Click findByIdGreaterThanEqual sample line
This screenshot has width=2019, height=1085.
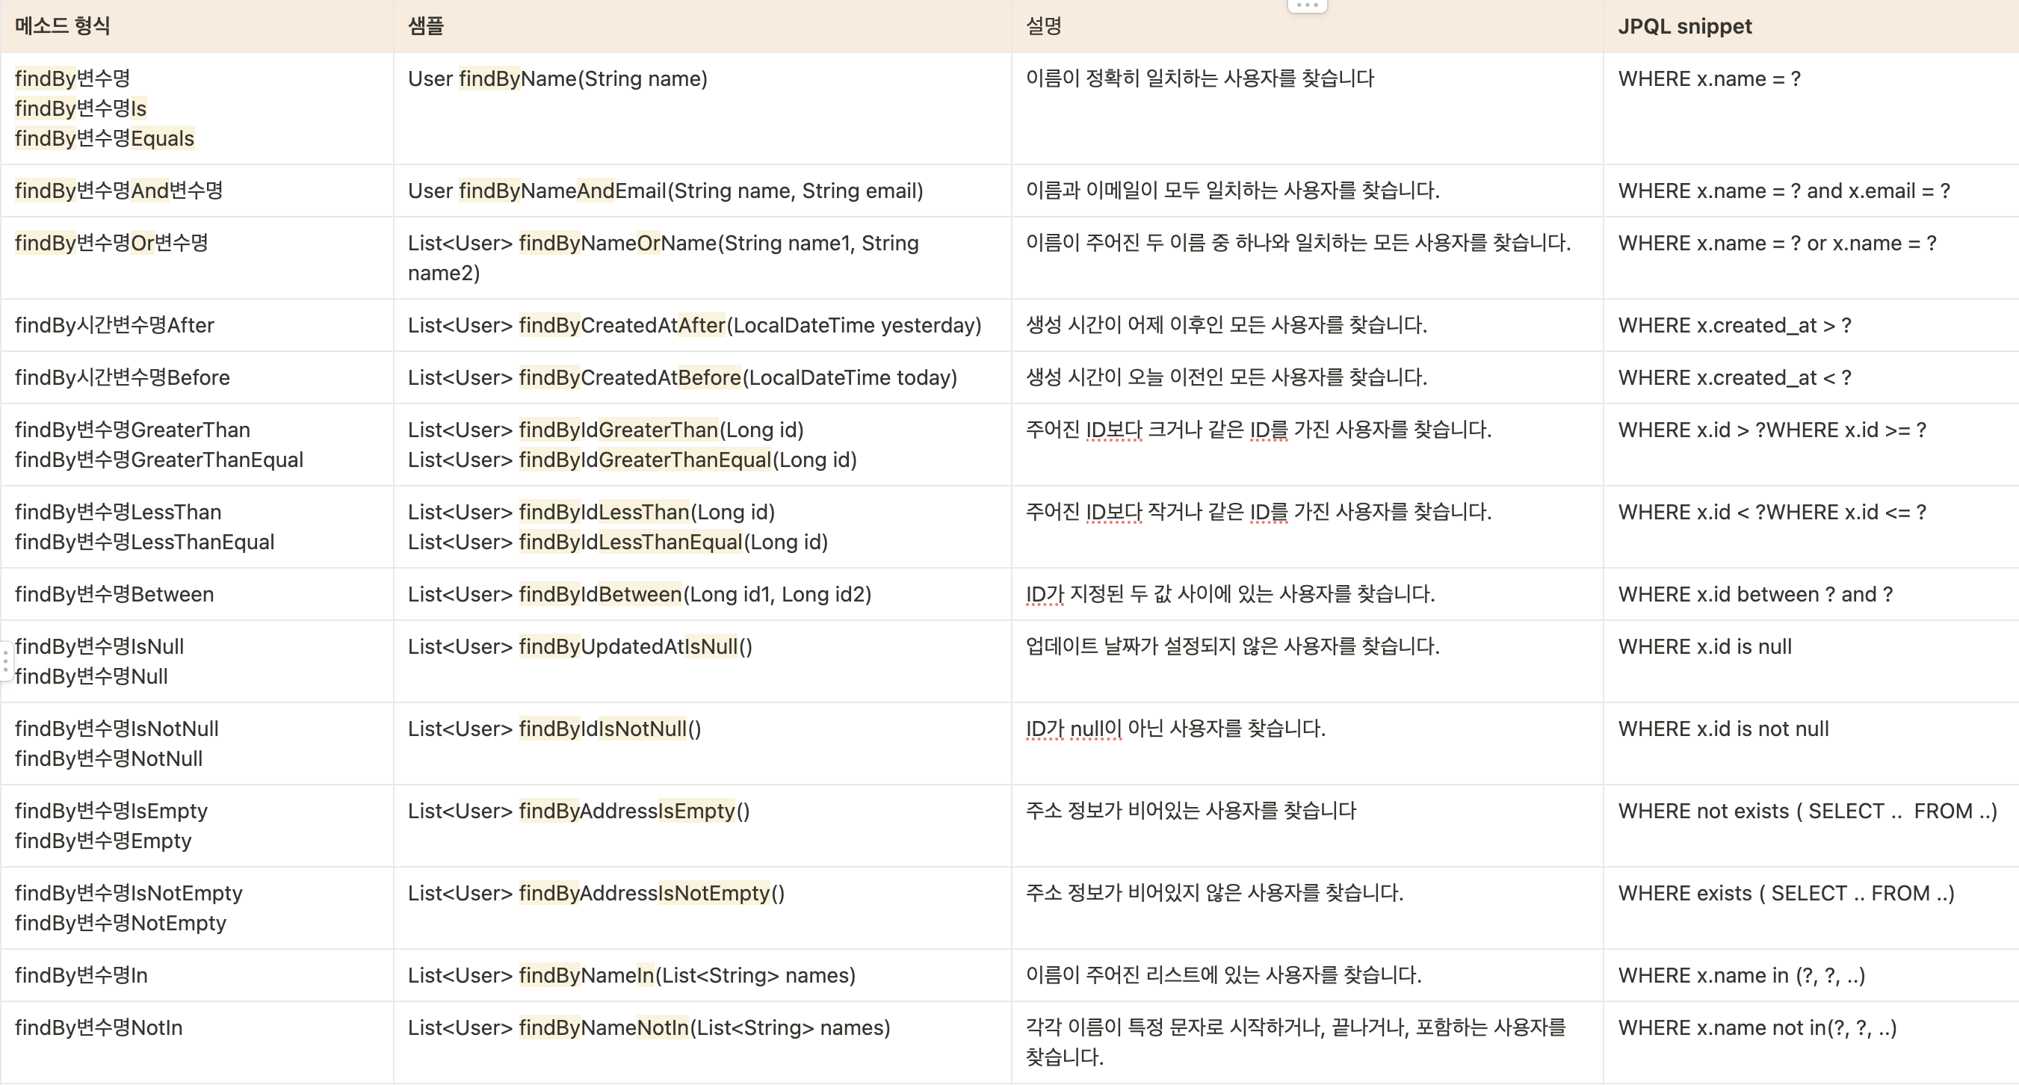click(x=631, y=460)
